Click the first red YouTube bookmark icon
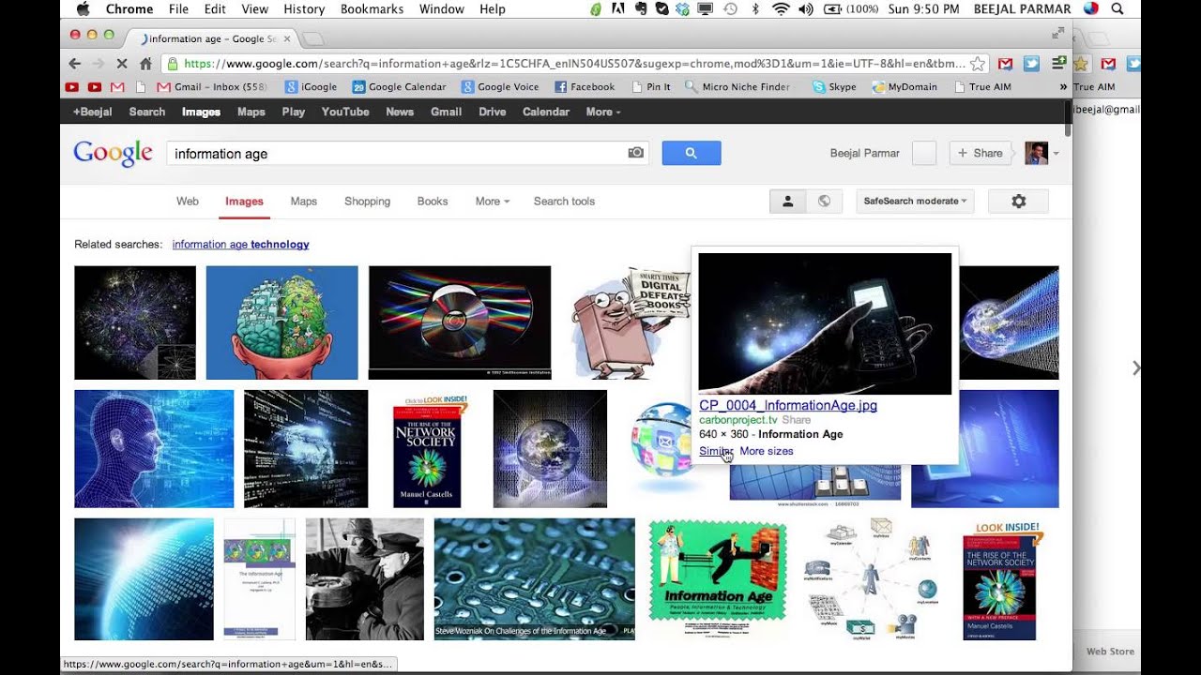 [x=72, y=87]
